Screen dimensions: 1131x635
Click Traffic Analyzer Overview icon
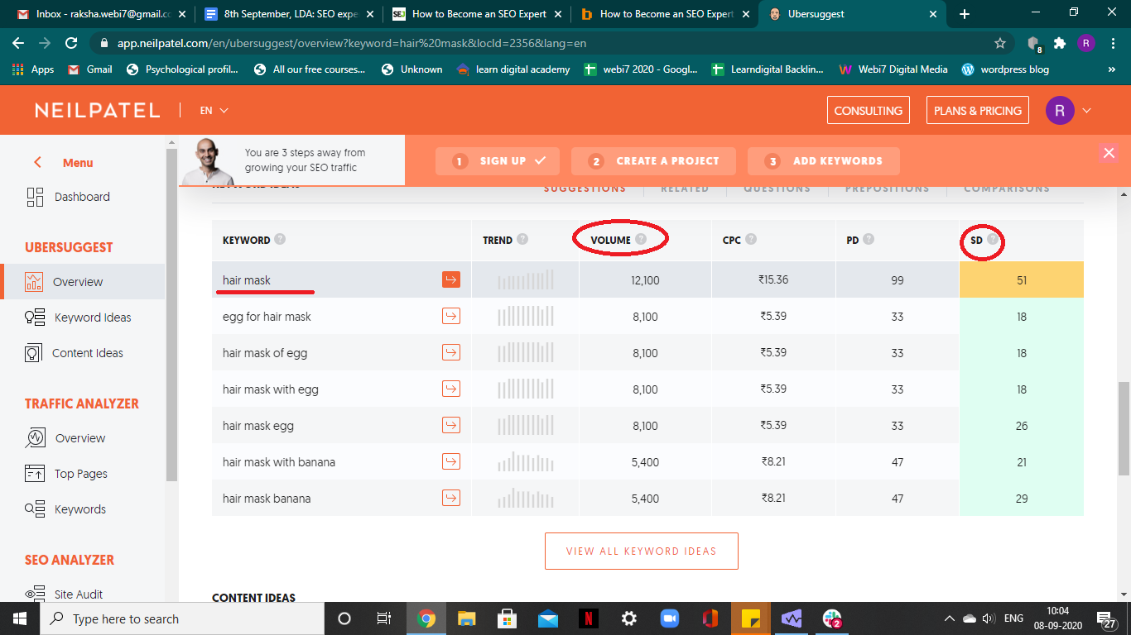(35, 438)
